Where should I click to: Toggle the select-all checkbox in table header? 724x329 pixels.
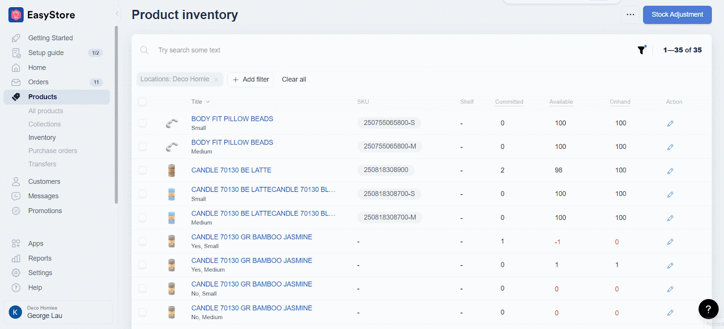(143, 102)
